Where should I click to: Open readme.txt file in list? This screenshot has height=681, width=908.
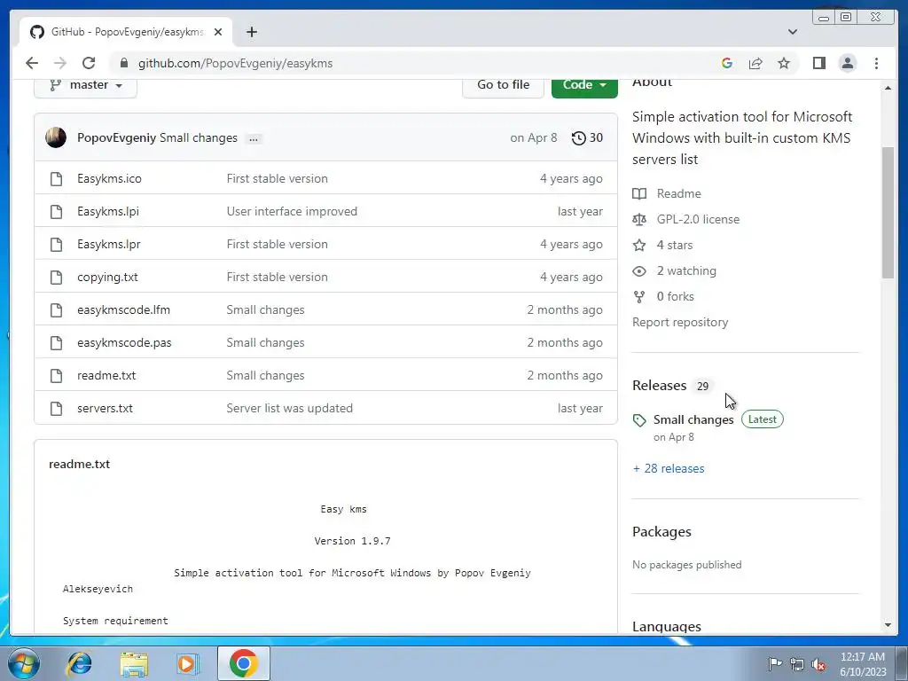(x=106, y=375)
